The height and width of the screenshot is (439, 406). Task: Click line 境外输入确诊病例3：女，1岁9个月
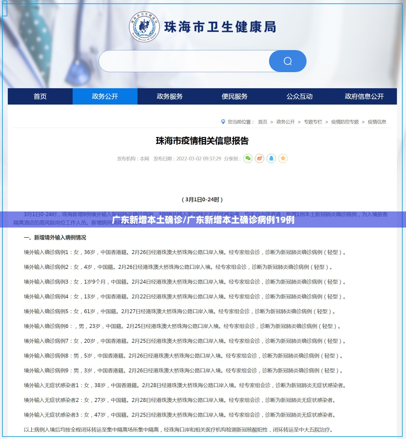tap(185, 282)
